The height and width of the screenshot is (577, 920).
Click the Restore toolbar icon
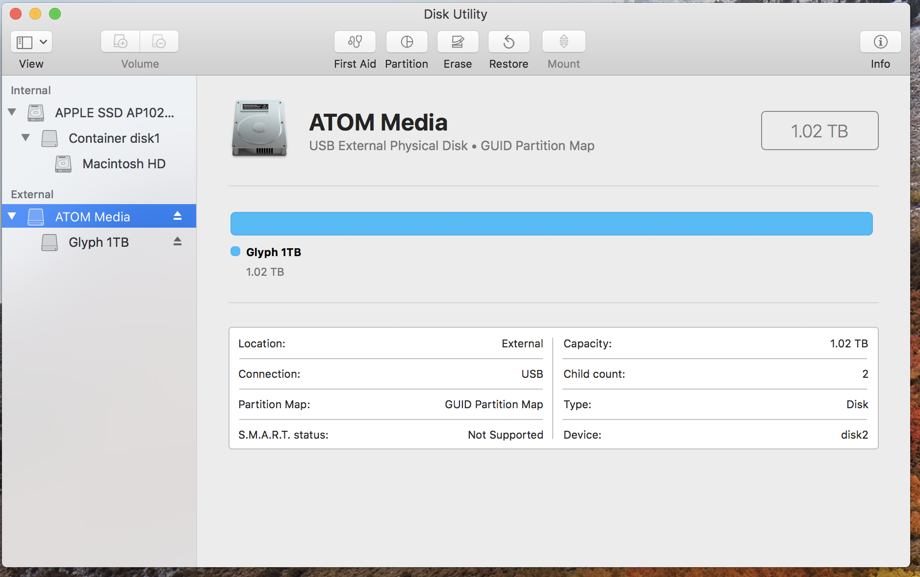click(x=509, y=42)
